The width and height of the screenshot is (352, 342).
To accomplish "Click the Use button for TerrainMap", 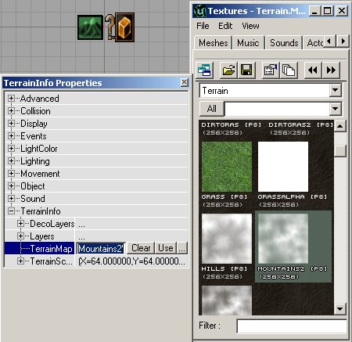I will click(x=166, y=248).
